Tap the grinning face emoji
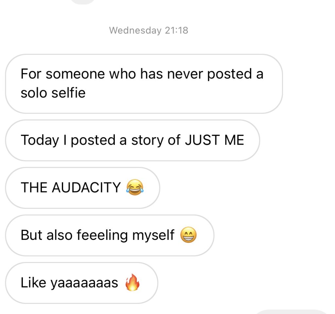The height and width of the screenshot is (314, 335). (x=189, y=235)
